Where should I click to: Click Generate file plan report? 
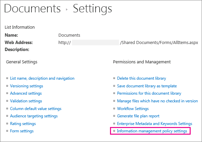[138, 116]
